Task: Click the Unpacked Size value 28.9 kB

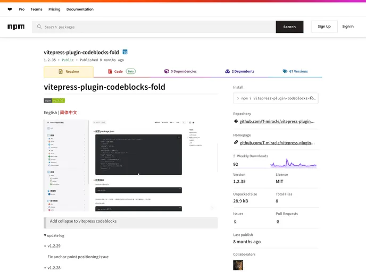Action: [240, 201]
